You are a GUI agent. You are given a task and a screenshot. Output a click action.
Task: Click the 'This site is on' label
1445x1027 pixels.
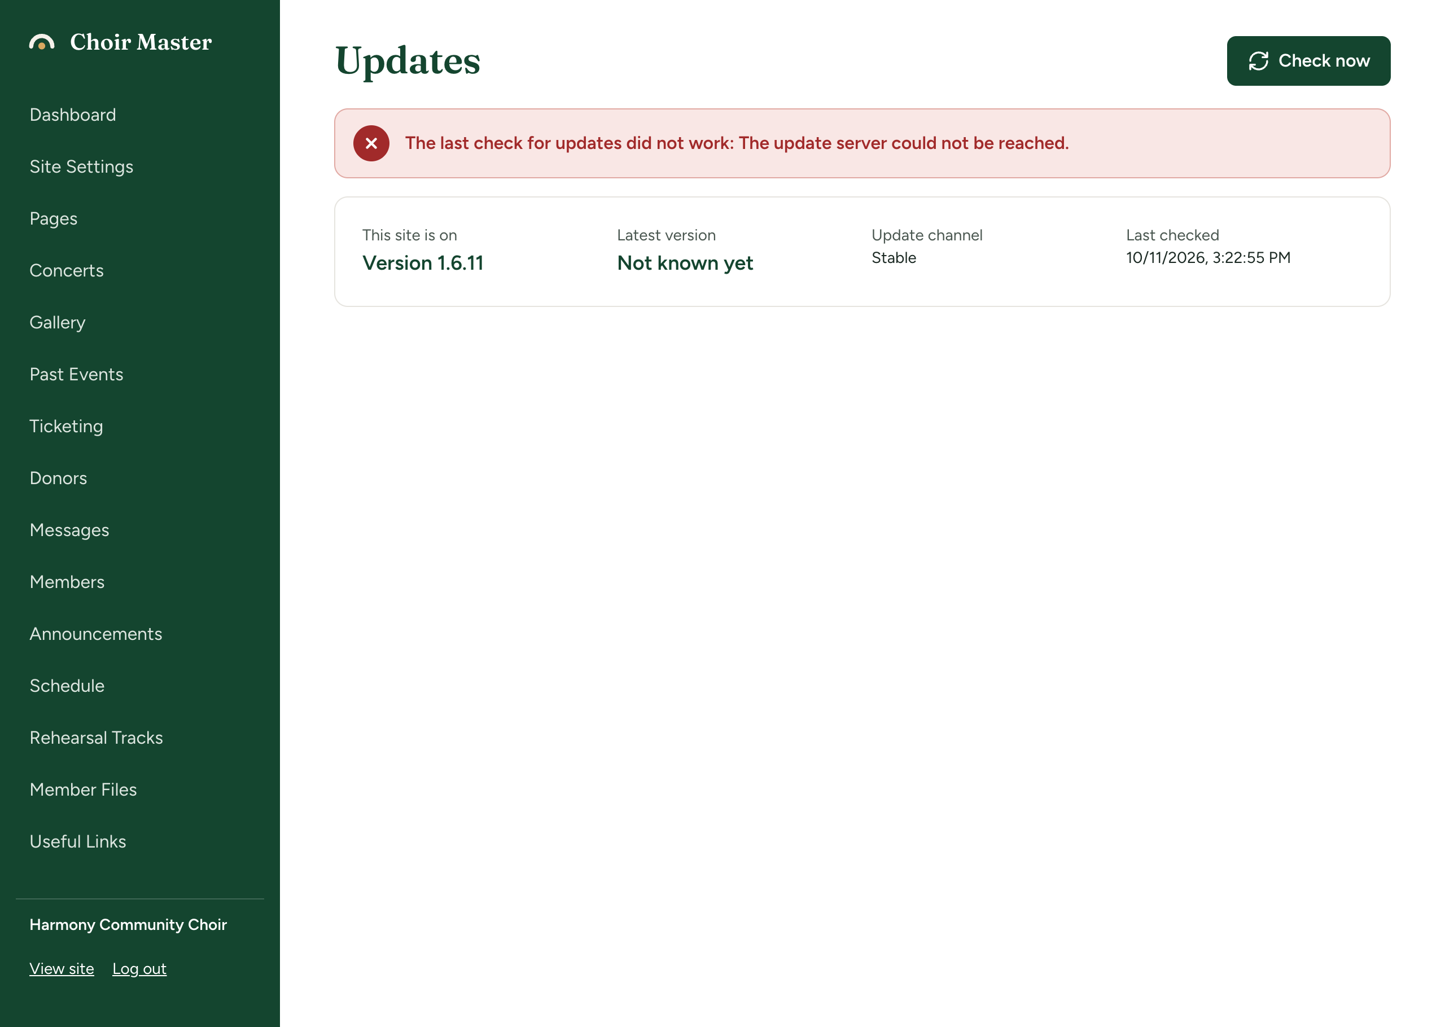coord(409,235)
